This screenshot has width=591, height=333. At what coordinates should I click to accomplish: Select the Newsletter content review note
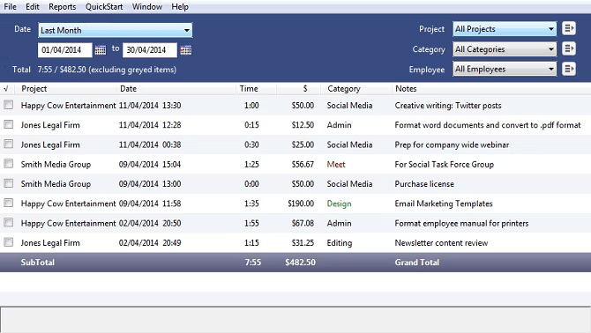click(441, 242)
